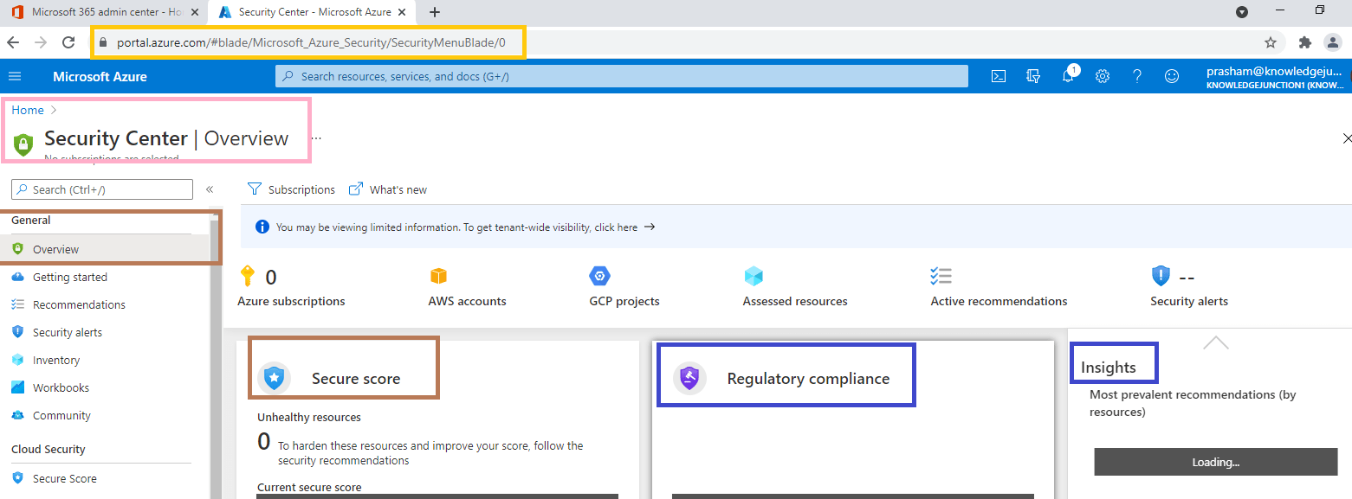Click the Subscriptions filter funnel icon
Viewport: 1352px width, 499px height.
point(254,189)
